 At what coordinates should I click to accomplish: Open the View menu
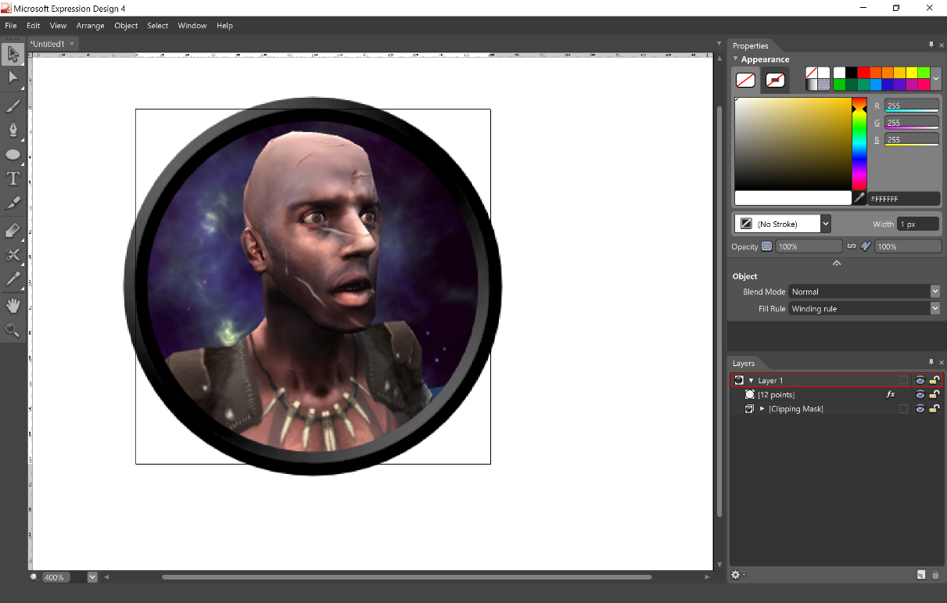click(59, 26)
